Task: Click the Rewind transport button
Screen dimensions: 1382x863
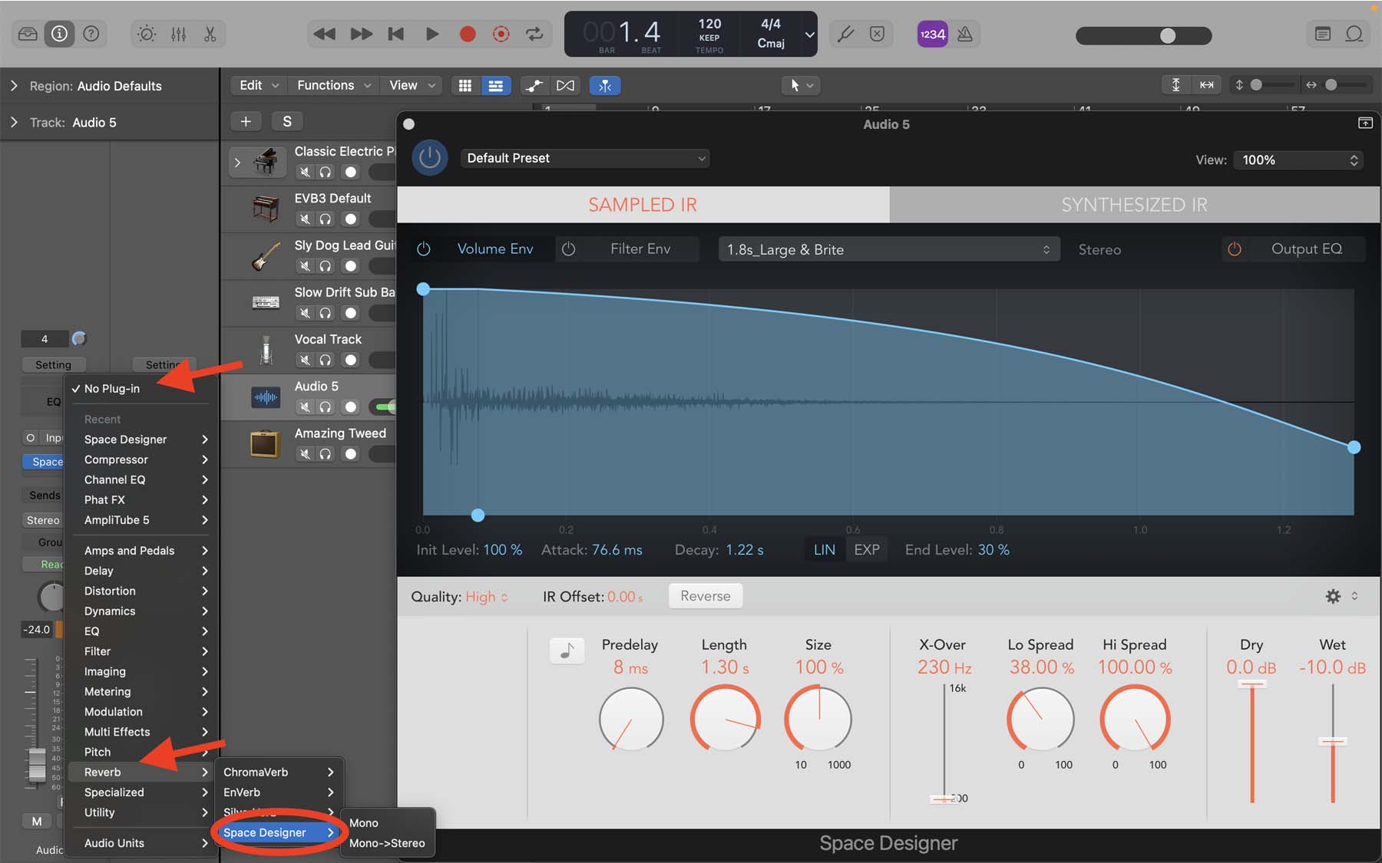Action: click(x=325, y=34)
